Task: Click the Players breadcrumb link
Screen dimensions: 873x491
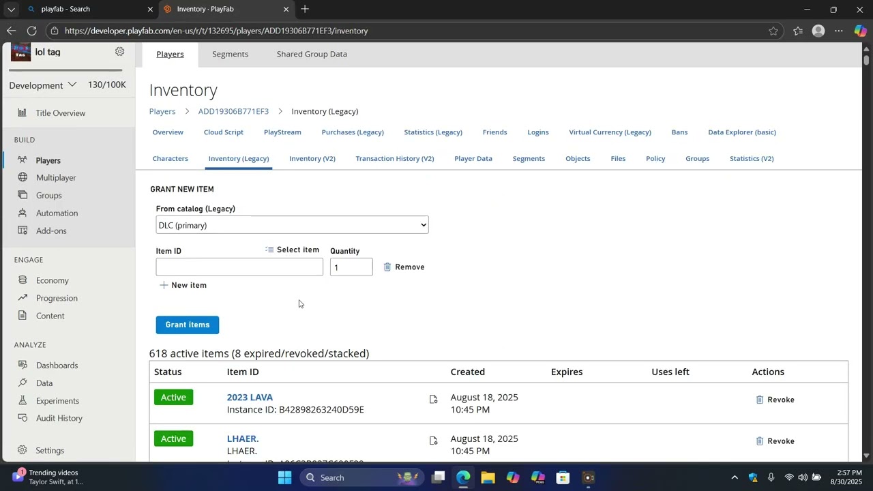Action: coord(162,111)
